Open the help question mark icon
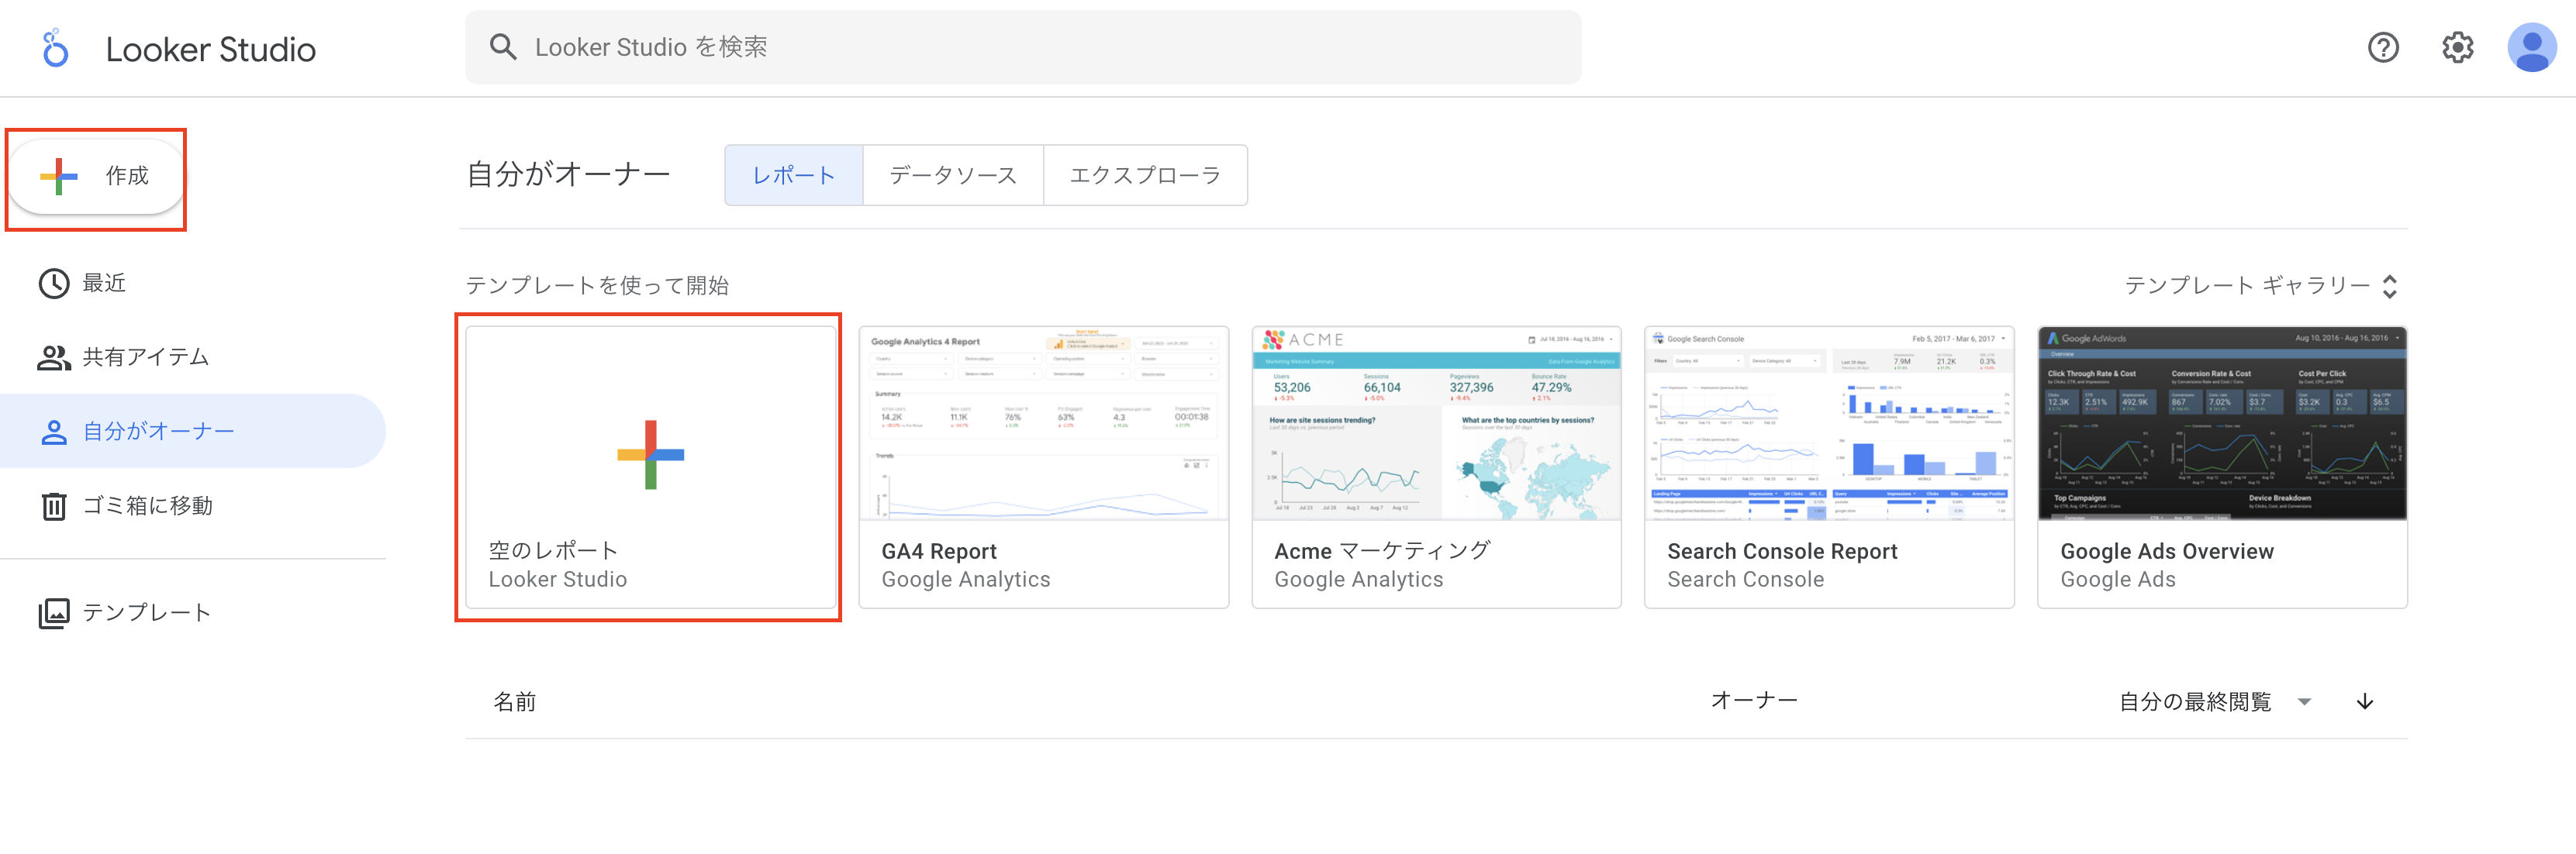This screenshot has height=854, width=2576. click(x=2383, y=47)
